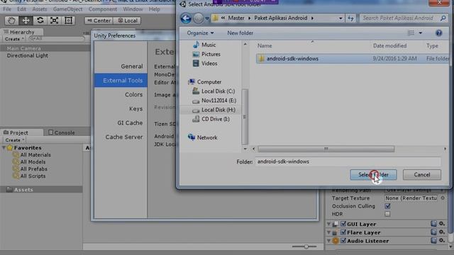Open Local Disk (H:) drive
The width and height of the screenshot is (454, 255).
218,110
